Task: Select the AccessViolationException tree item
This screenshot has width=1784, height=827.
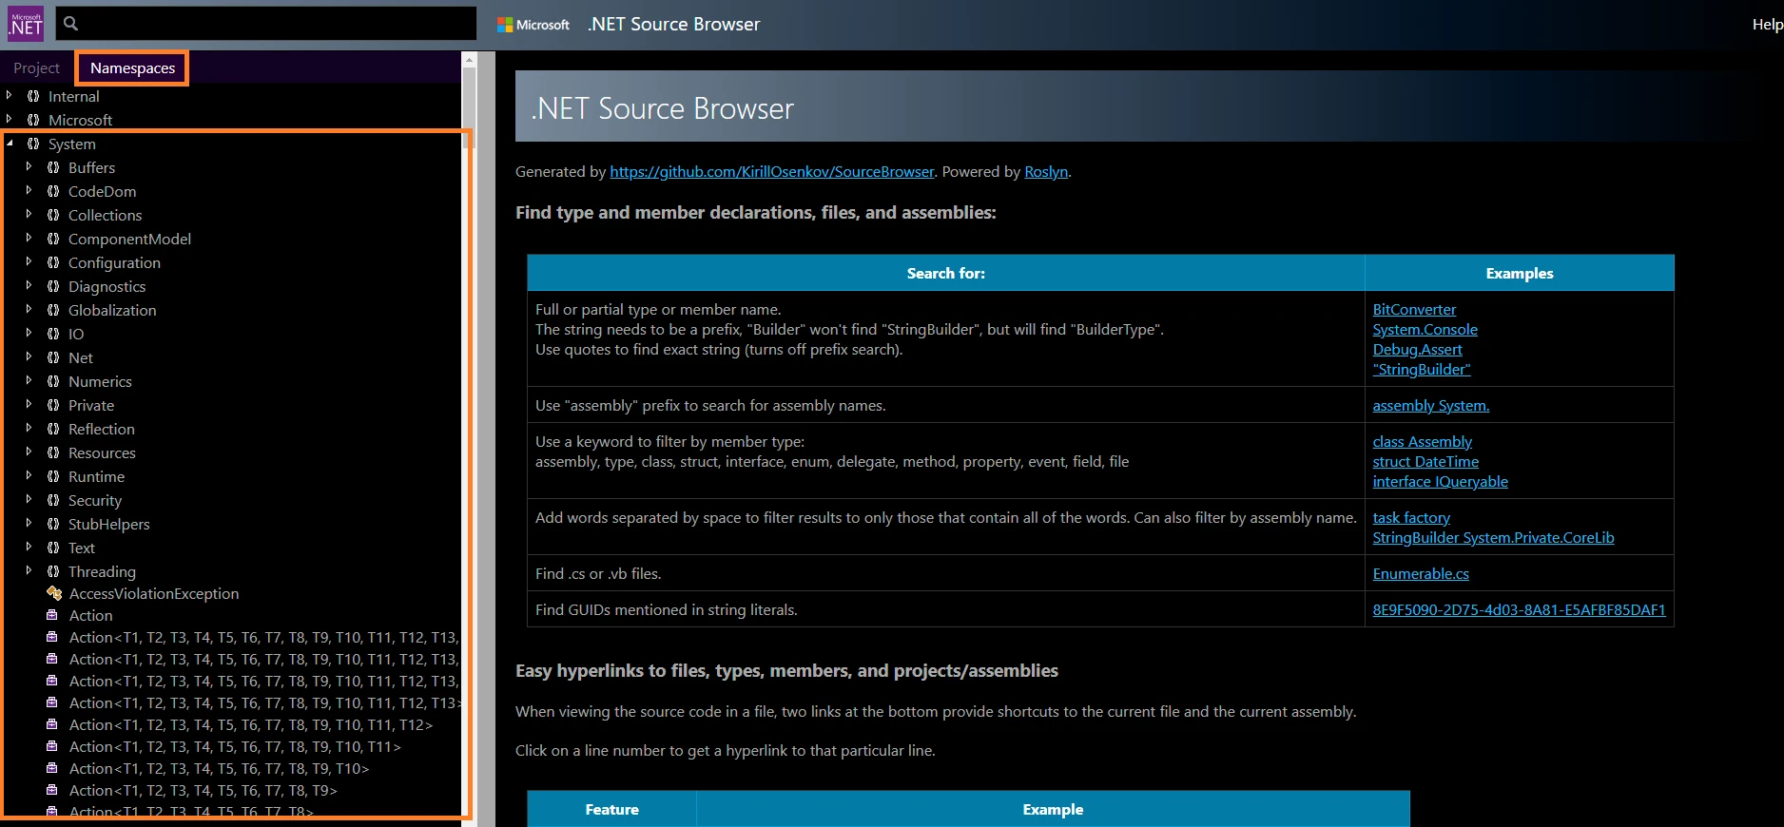Action: pos(154,594)
